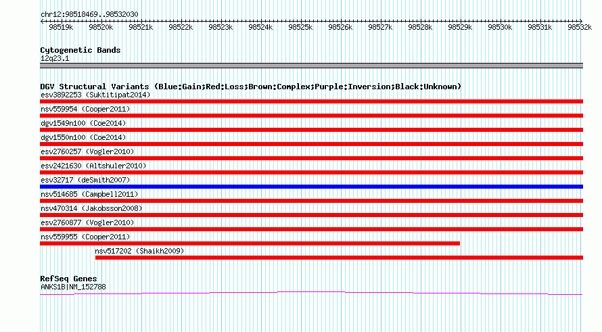Open variant dgv1550n100 (Coe2014) label
This screenshot has width=602, height=332.
click(x=83, y=137)
